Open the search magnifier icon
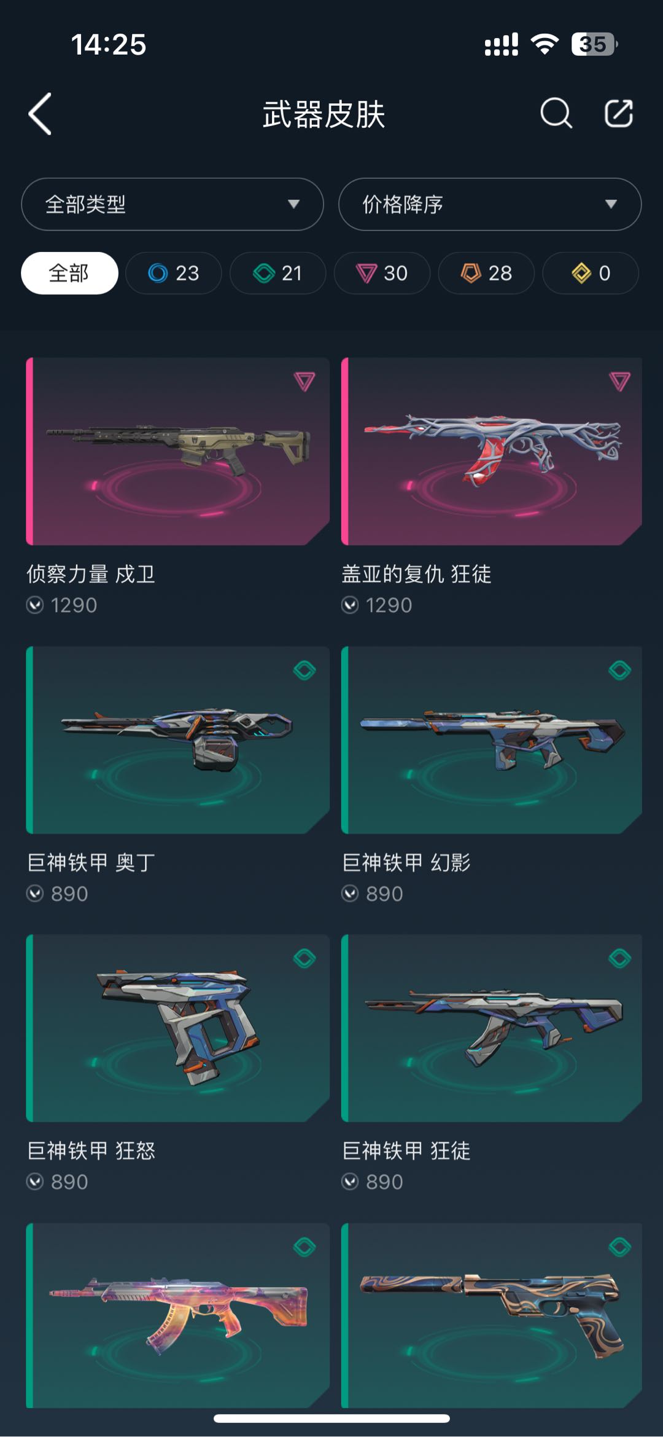The height and width of the screenshot is (1437, 663). click(x=556, y=114)
